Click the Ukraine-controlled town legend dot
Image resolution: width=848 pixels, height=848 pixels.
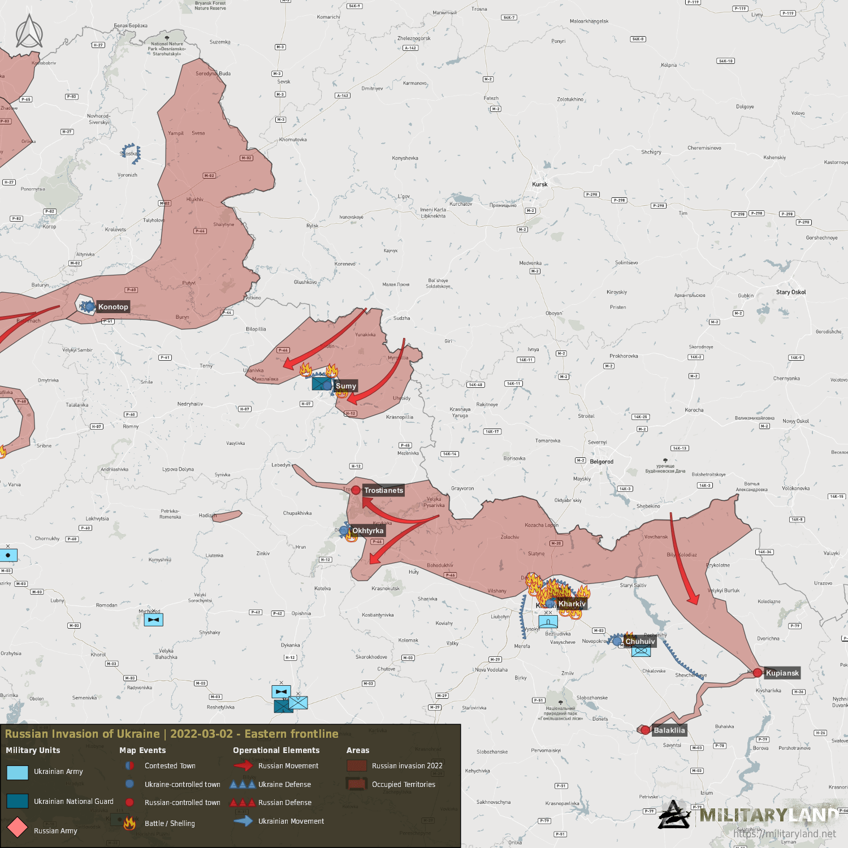click(129, 784)
